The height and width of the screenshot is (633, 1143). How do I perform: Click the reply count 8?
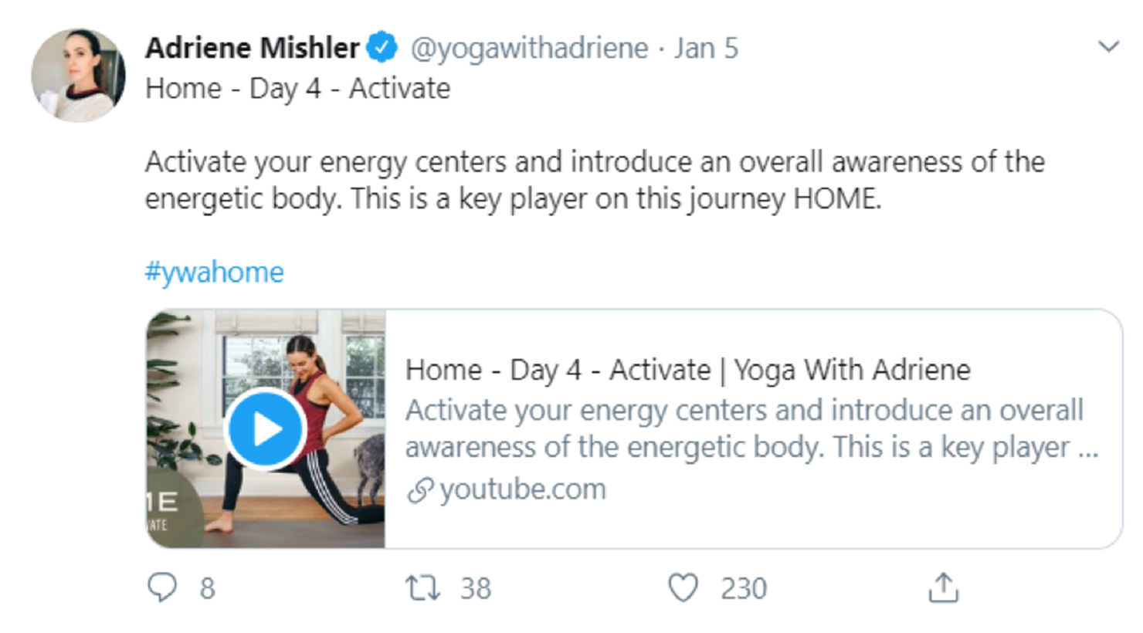pos(207,588)
